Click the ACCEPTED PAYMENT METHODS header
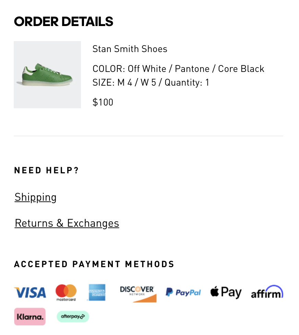The image size is (299, 335). 94,264
